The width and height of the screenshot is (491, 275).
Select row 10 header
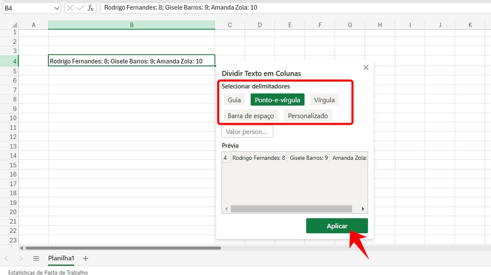(x=9, y=118)
